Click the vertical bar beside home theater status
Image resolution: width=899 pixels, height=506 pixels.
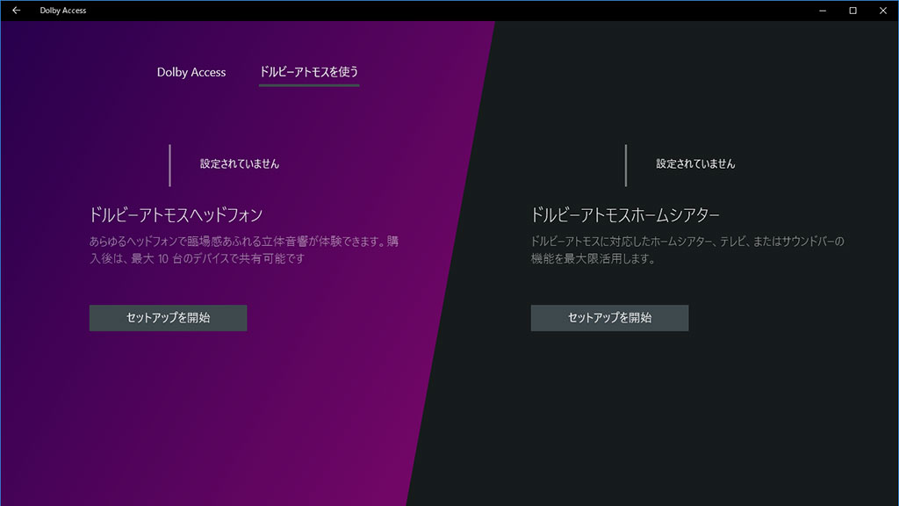(626, 165)
